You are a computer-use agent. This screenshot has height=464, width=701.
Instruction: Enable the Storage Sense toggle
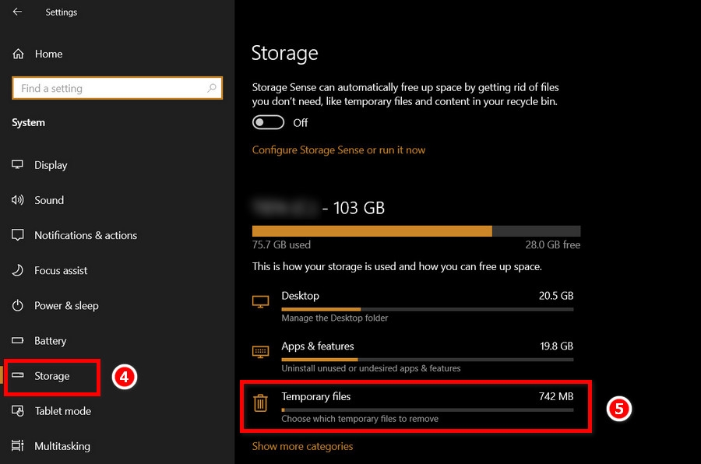268,122
